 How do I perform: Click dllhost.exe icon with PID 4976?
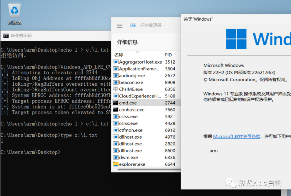click(116, 137)
